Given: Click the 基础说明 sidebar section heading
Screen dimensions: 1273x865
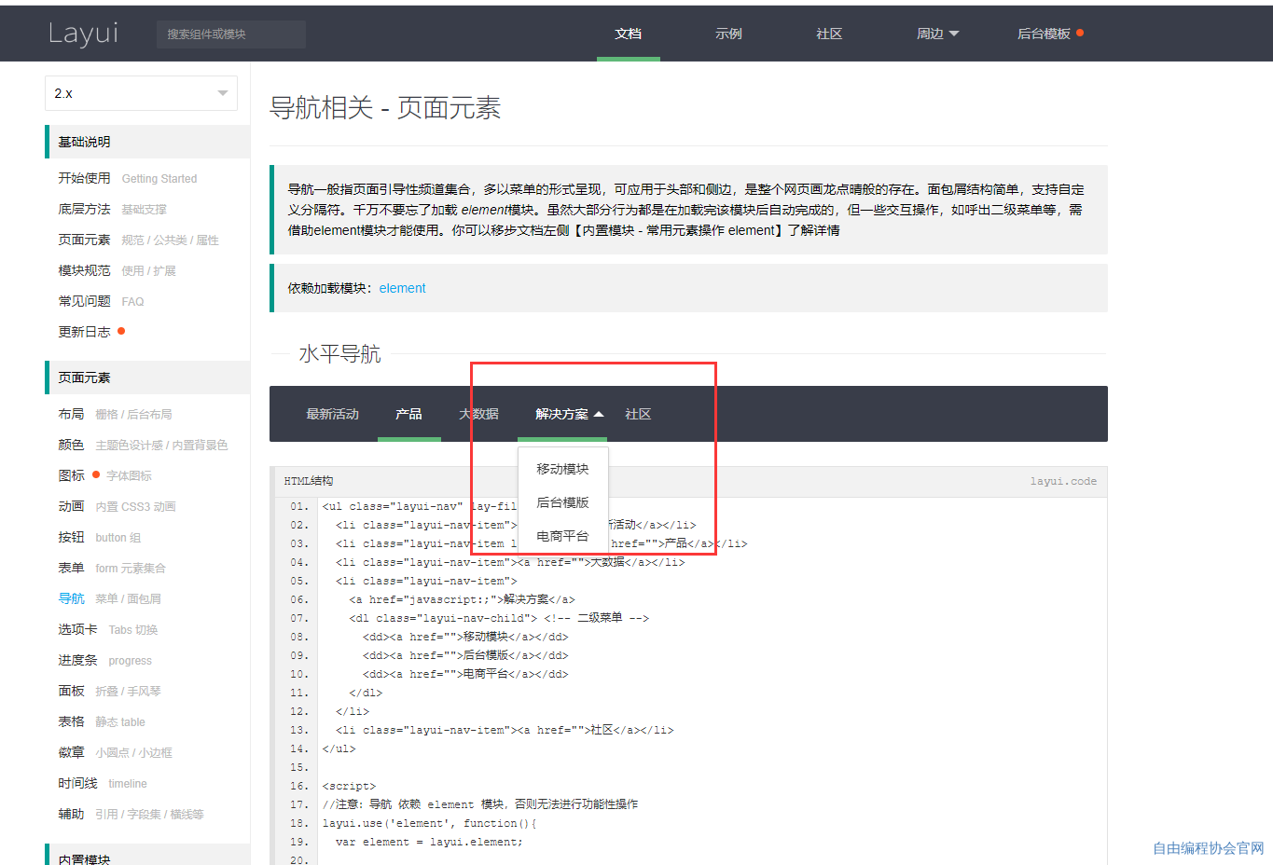Looking at the screenshot, I should (147, 142).
